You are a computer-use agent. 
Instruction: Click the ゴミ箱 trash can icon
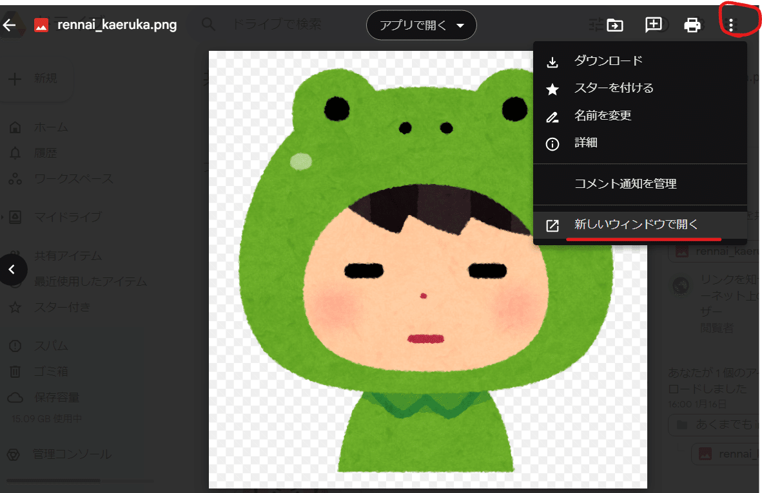click(15, 372)
